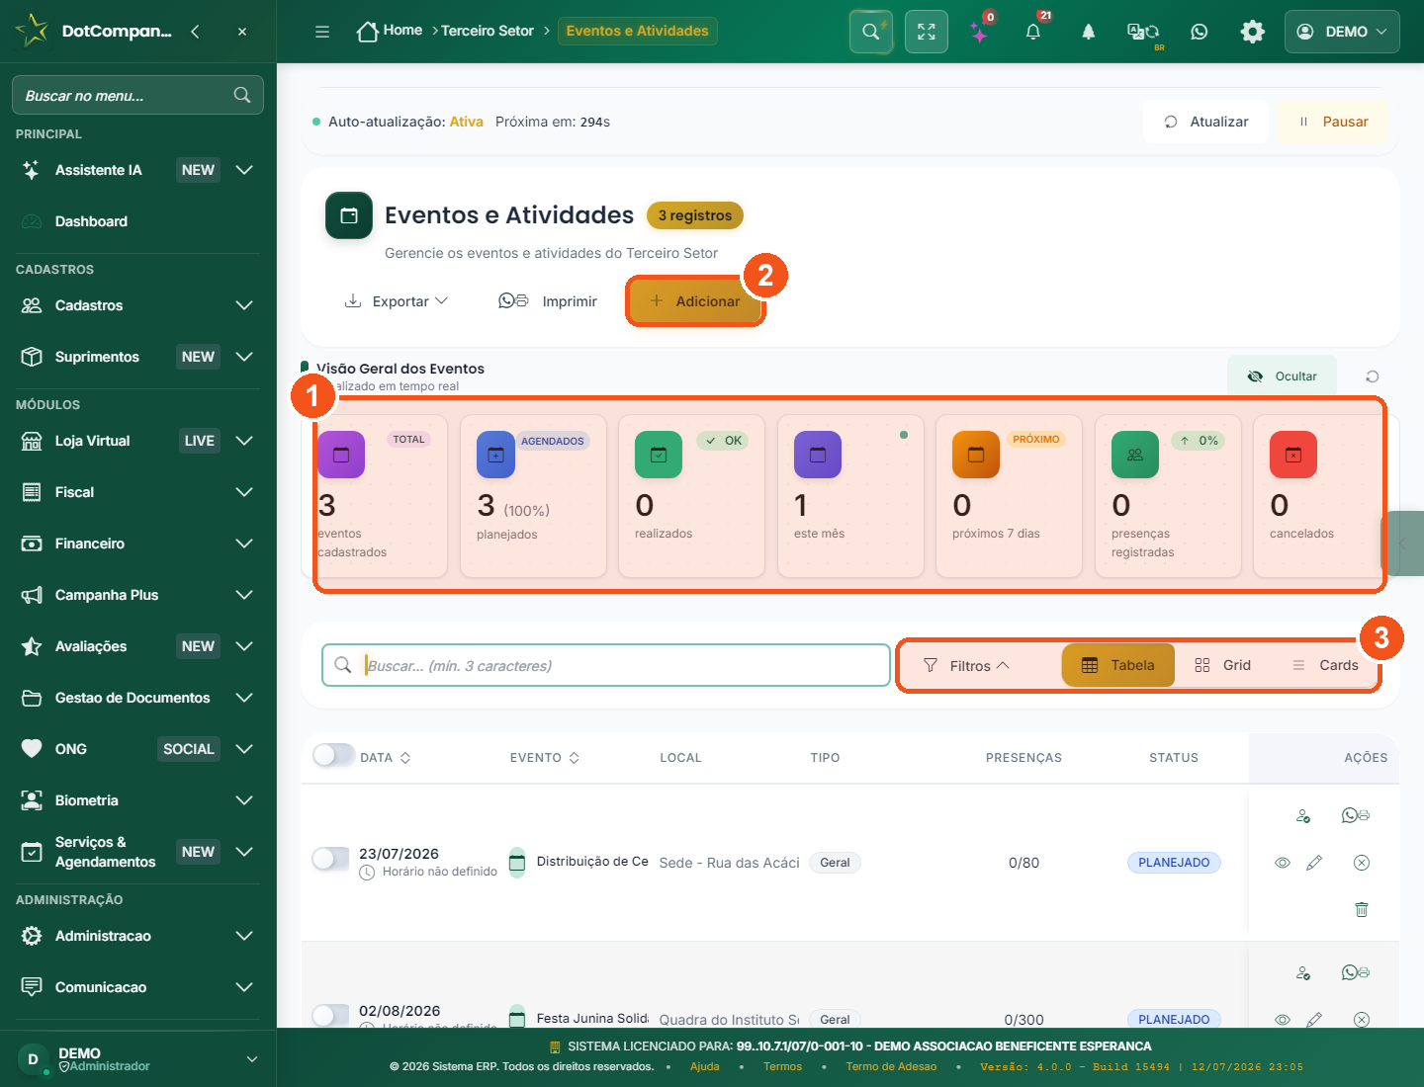The image size is (1424, 1087).
Task: Click the Atualizar button
Action: 1206,122
